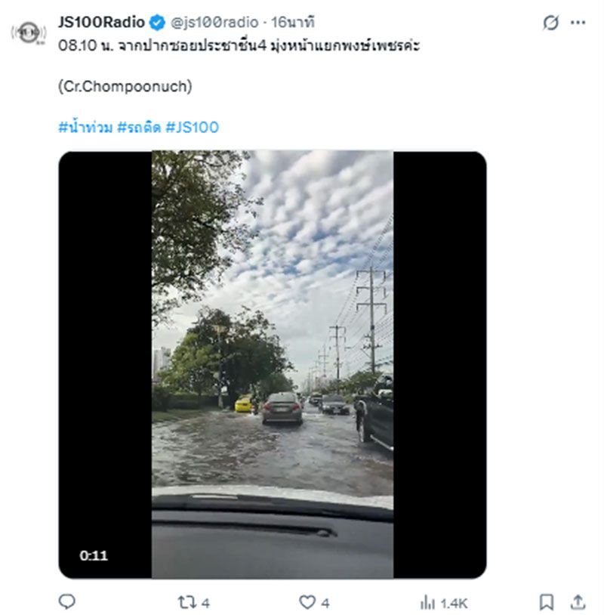
Task: Open the JS100Radio profile avatar
Action: click(29, 32)
